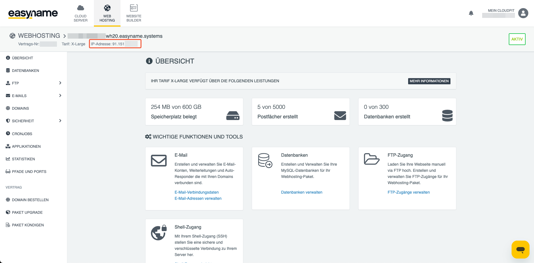Expand the E-Mails submenu chevron
This screenshot has height=263, width=534.
click(60, 95)
